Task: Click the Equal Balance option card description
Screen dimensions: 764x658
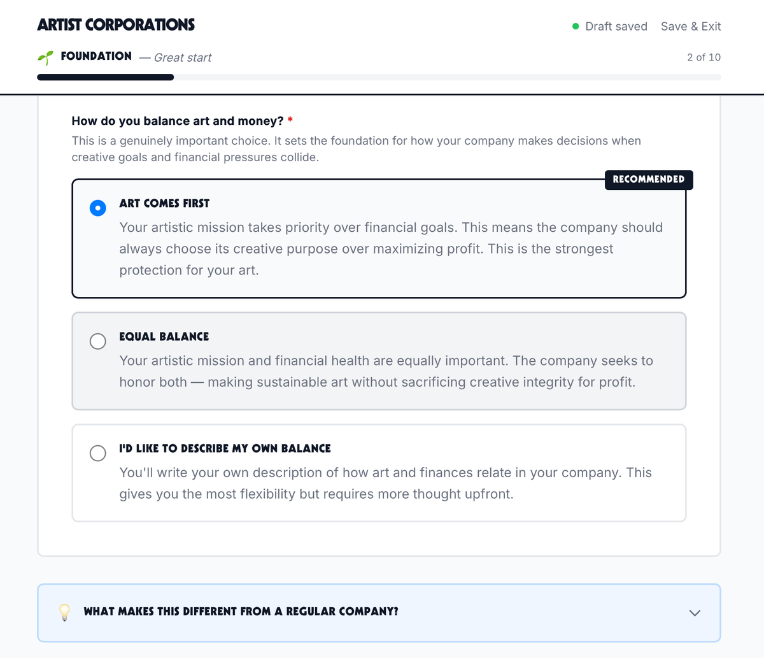Action: [386, 371]
